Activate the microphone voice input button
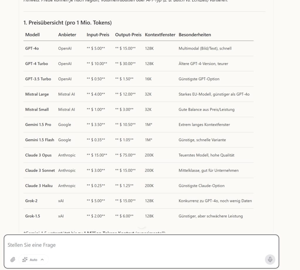Image resolution: width=300 pixels, height=270 pixels. click(270, 259)
